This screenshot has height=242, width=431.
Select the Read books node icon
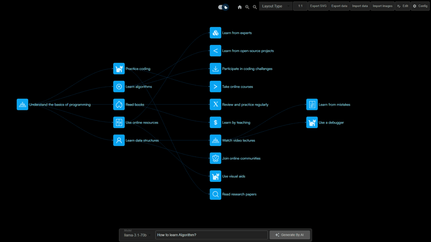click(x=119, y=104)
